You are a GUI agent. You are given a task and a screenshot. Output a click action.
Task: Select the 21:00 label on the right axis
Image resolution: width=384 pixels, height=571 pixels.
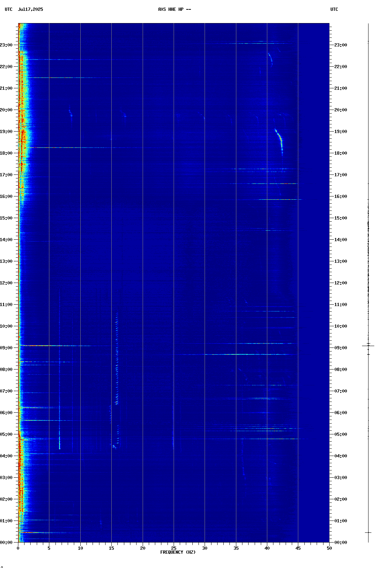[x=341, y=88]
